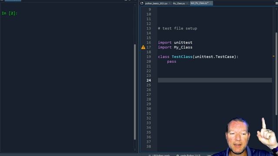This screenshot has width=278, height=156.
Task: Click the editor vertical scrollbar
Action: point(276,74)
